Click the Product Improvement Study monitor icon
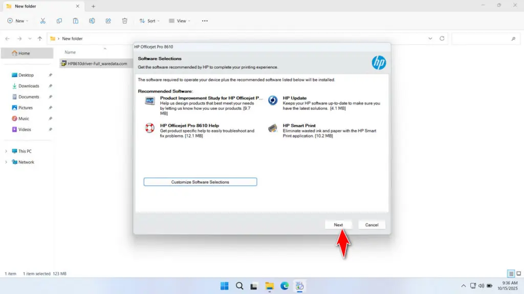 [149, 100]
